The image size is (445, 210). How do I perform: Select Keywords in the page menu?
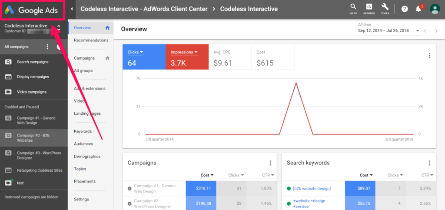[83, 131]
